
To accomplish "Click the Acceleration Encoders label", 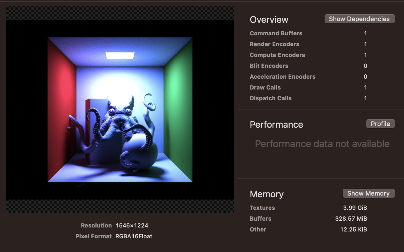I will click(x=282, y=77).
